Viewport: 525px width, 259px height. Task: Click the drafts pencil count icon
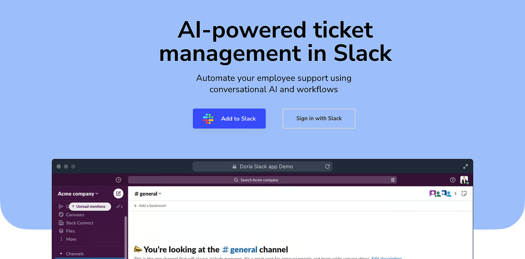point(120,207)
